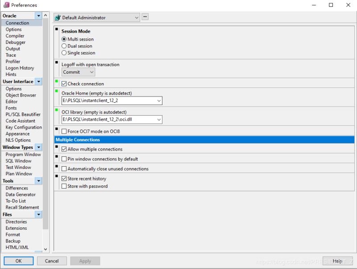357x269 pixels.
Task: Toggle Store recent history checkbox
Action: (x=64, y=179)
